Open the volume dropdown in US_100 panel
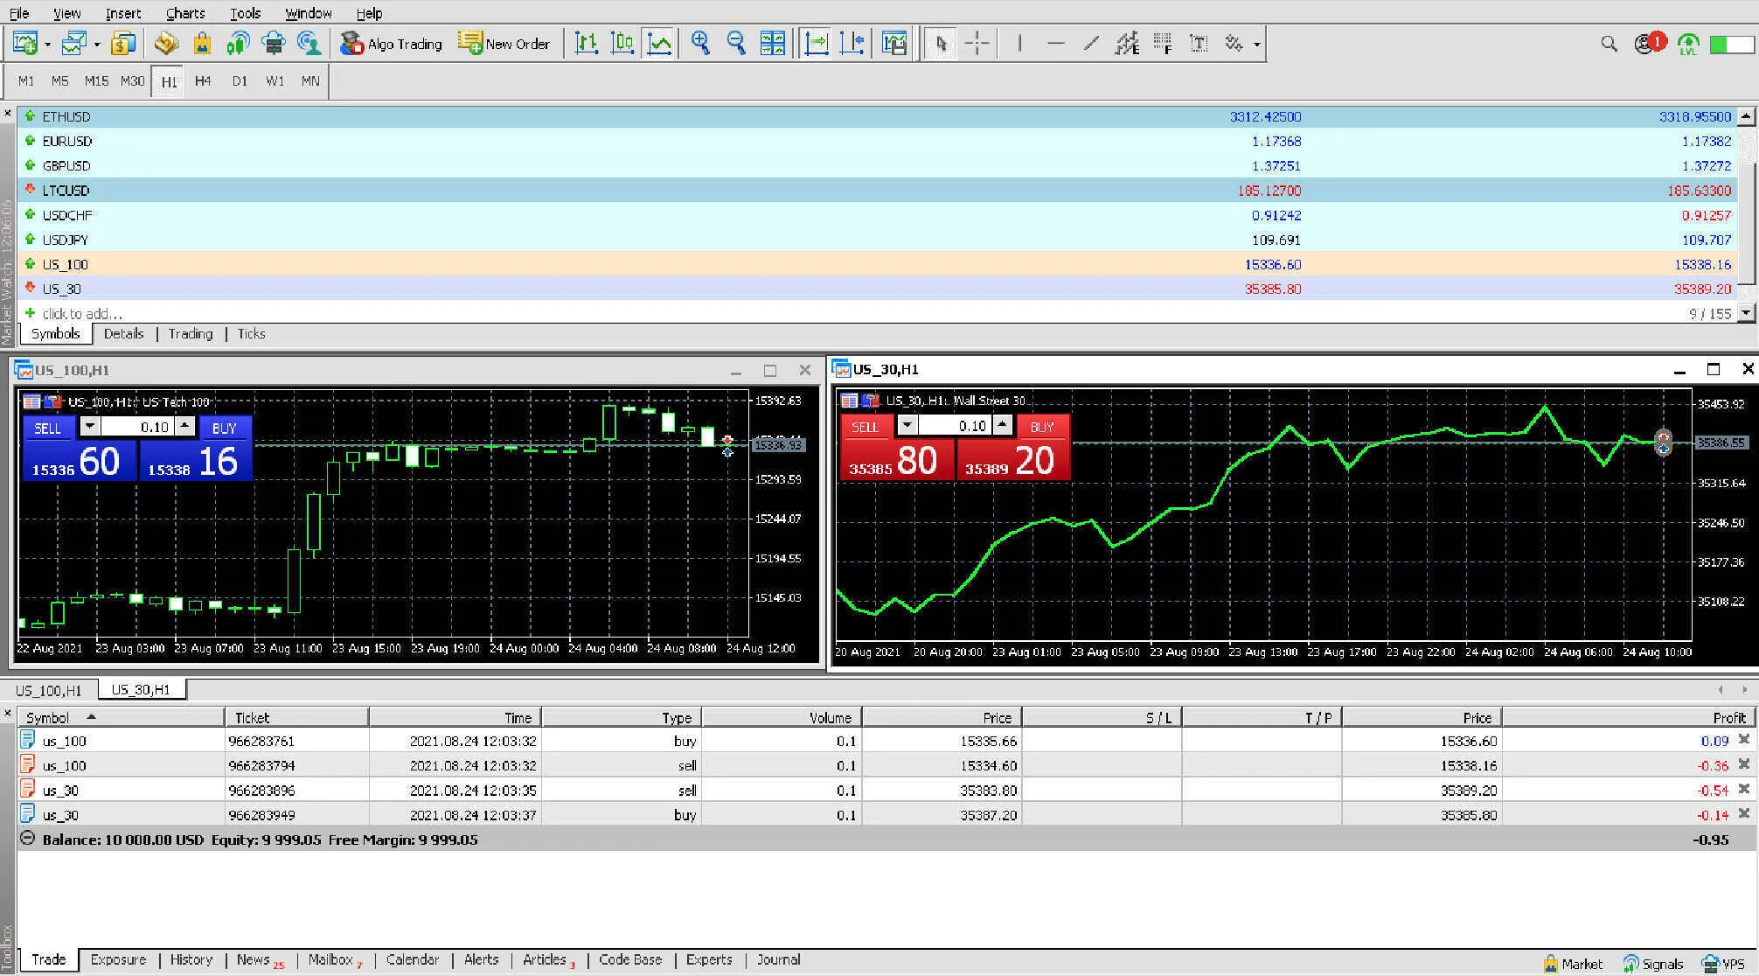This screenshot has height=976, width=1759. coord(90,427)
